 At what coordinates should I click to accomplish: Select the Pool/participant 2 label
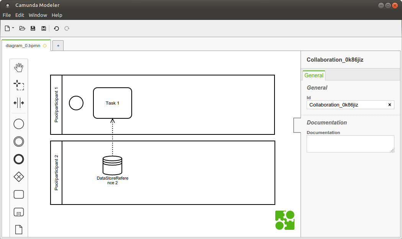click(56, 173)
